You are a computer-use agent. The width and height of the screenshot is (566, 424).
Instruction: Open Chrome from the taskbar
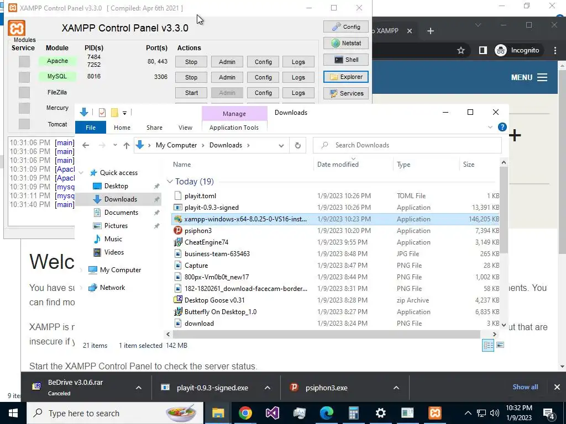[245, 413]
